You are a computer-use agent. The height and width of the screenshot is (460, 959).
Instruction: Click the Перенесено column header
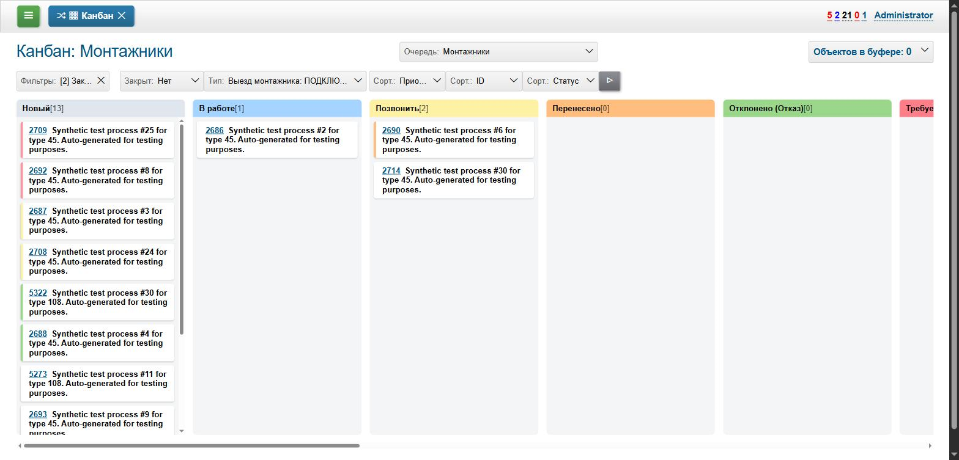pyautogui.click(x=631, y=108)
